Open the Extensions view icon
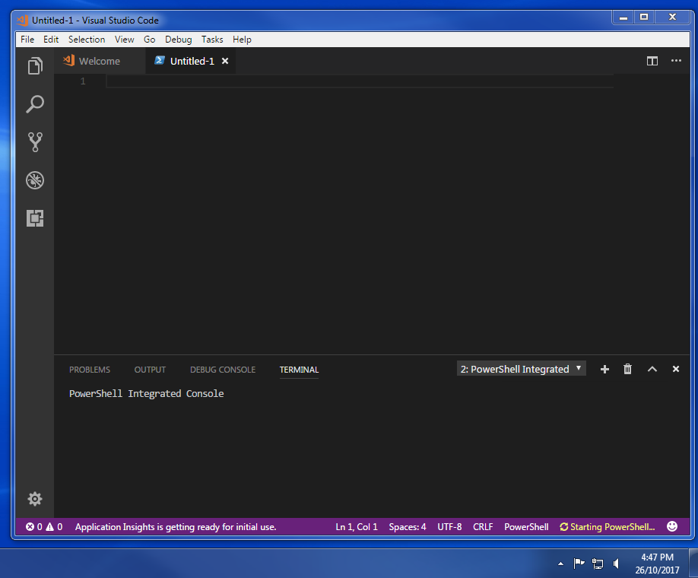 [34, 218]
